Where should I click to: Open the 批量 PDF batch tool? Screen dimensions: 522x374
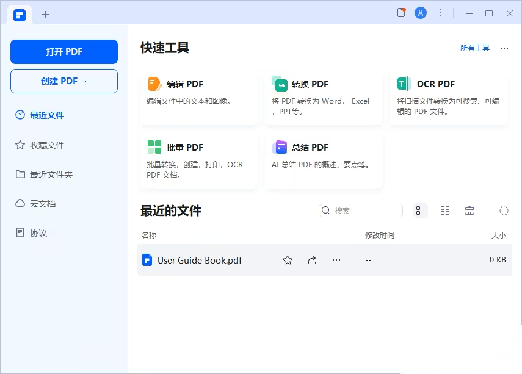click(x=198, y=161)
